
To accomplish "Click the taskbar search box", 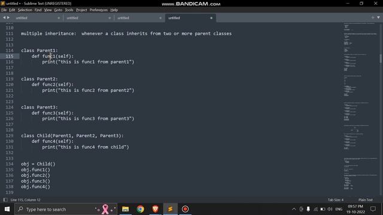I will [x=66, y=209].
